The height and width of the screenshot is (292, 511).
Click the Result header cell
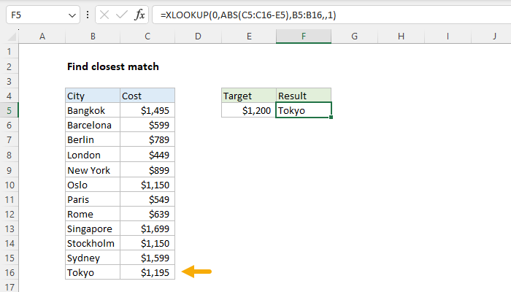304,96
